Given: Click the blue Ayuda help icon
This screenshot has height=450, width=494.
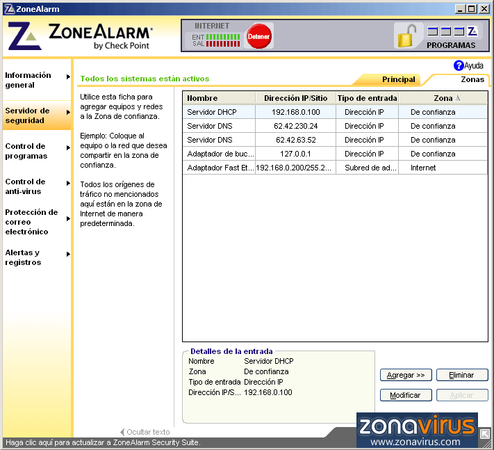Looking at the screenshot, I should tap(459, 65).
